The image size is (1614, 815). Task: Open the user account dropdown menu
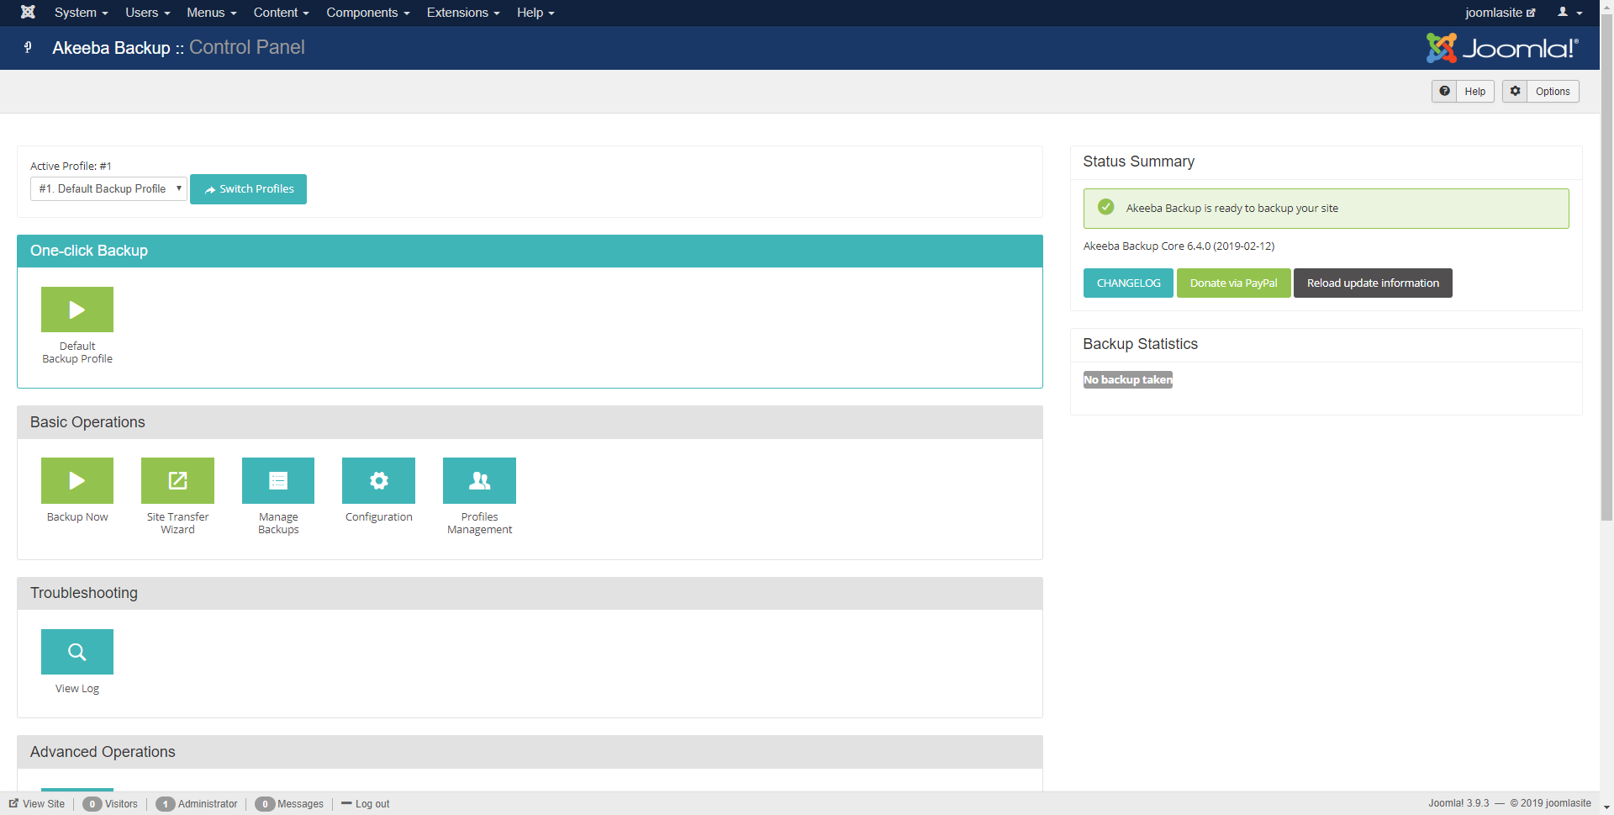tap(1569, 13)
